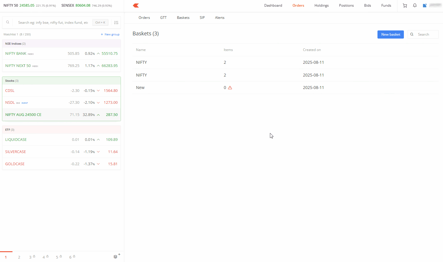Screen dimensions: 443x262
Task: Open the notifications bell icon
Action: 415,6
